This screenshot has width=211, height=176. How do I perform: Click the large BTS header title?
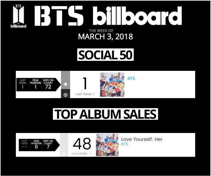point(59,16)
